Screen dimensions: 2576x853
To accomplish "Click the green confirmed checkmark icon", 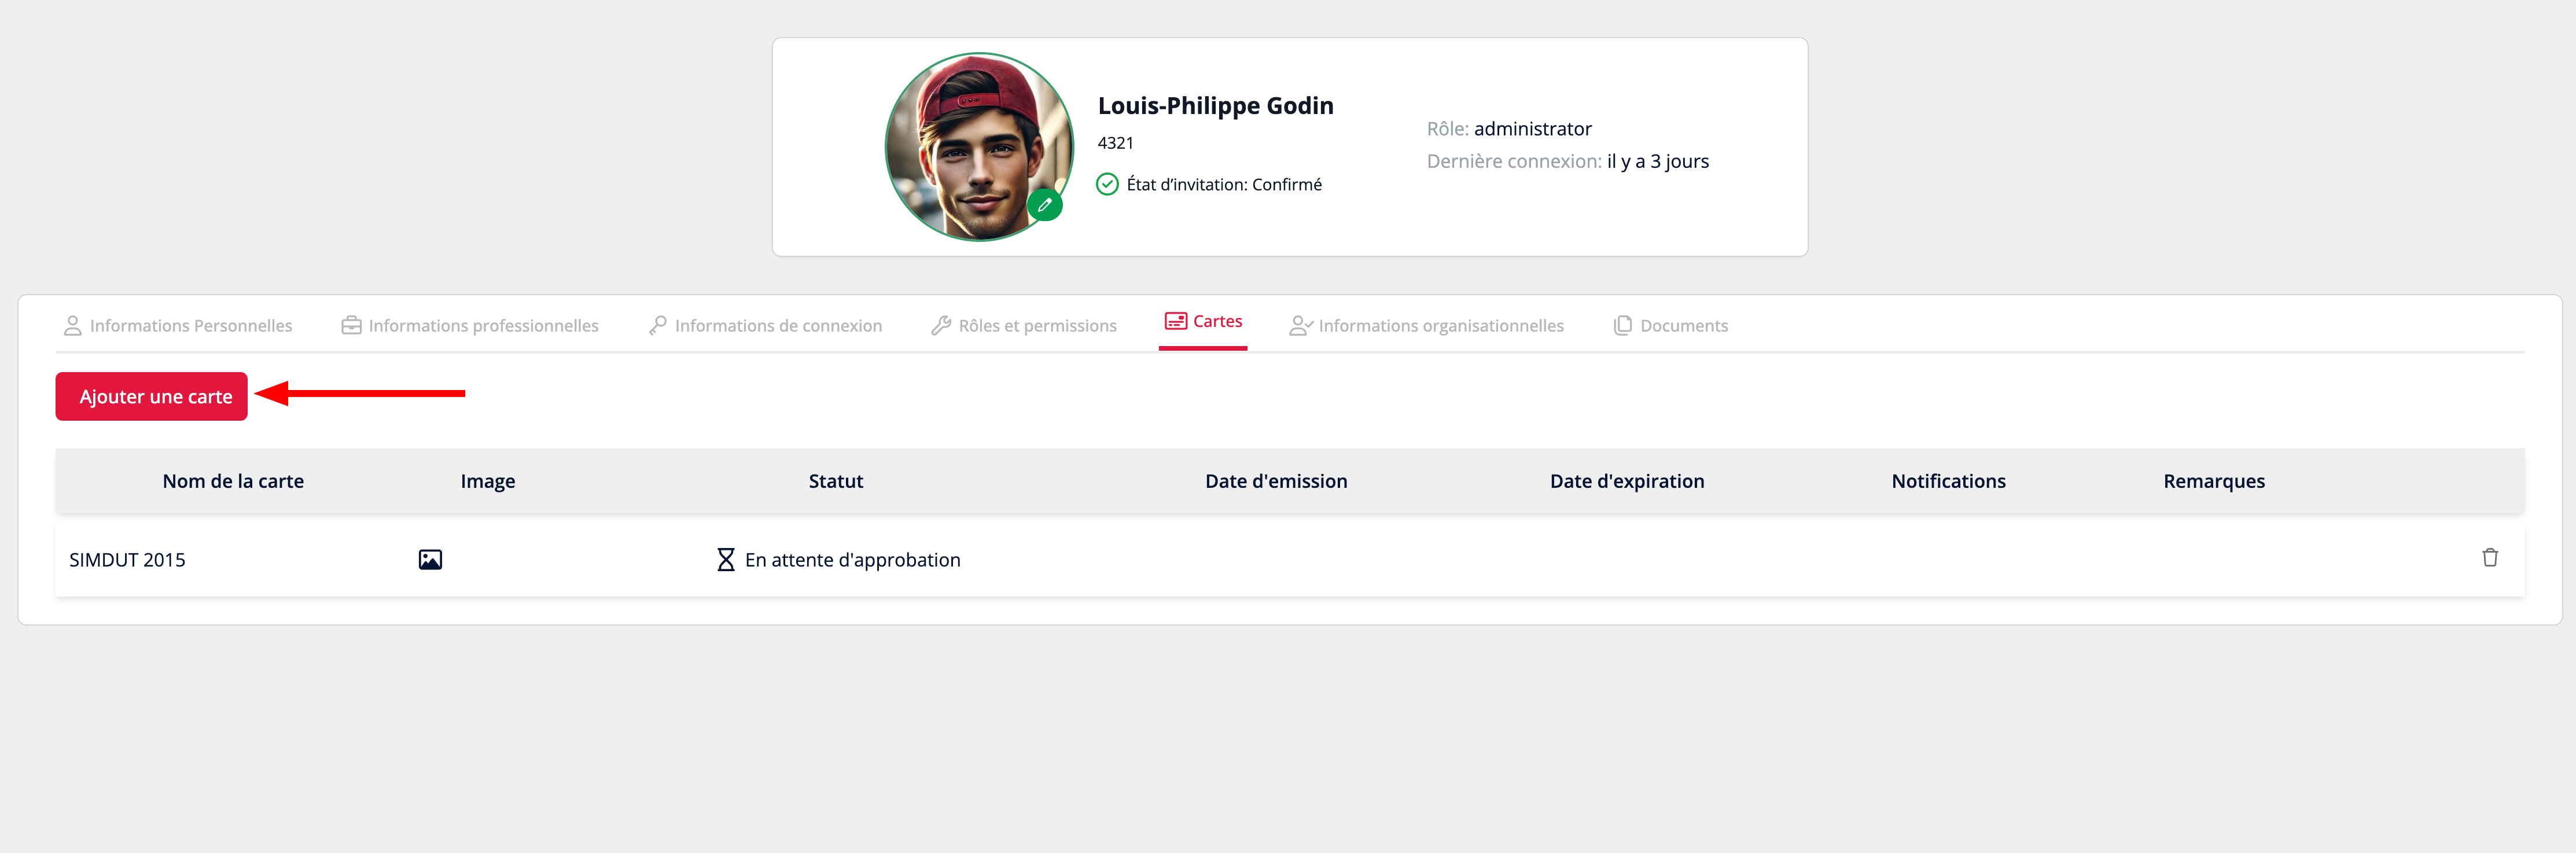I will point(1107,184).
